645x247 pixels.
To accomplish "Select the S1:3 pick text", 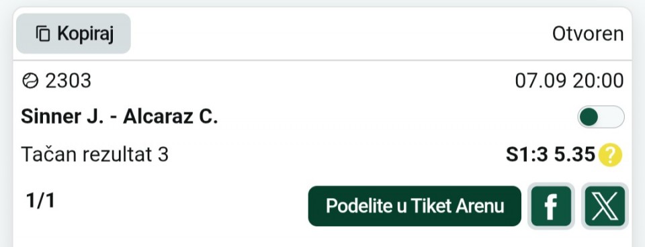I will [x=527, y=155].
